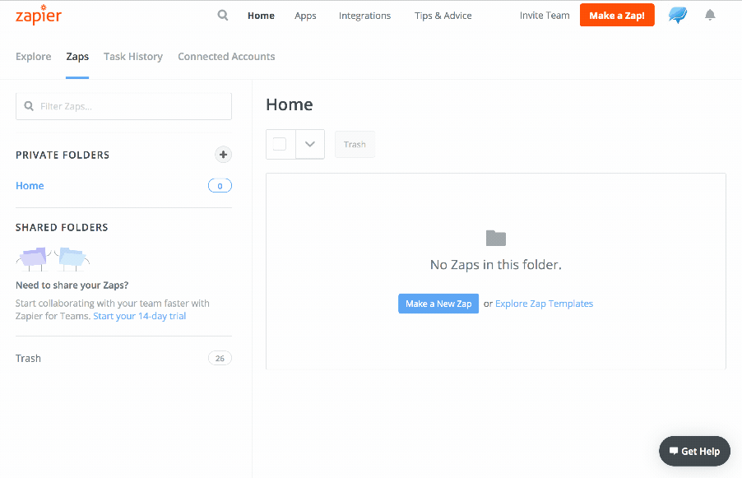Toggle the select-all Zaps checkbox

(x=280, y=144)
